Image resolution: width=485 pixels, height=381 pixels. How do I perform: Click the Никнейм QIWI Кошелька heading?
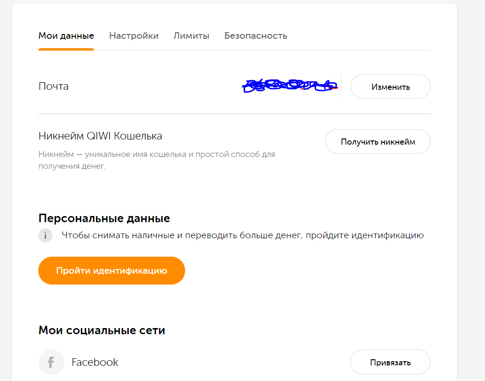click(100, 136)
